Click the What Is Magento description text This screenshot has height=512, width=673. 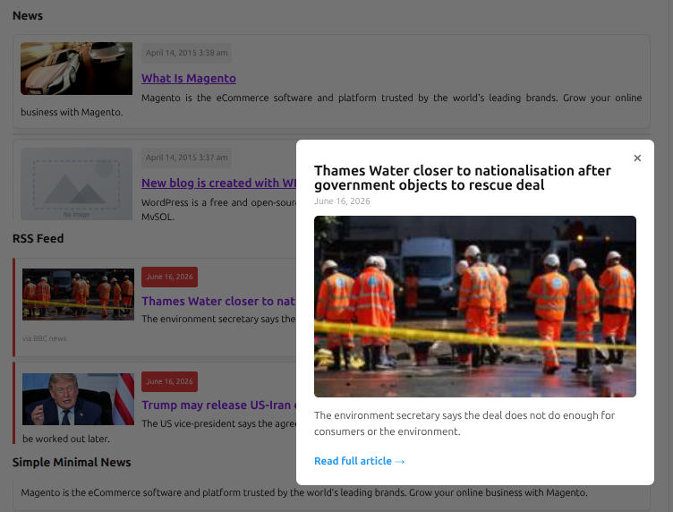point(331,105)
